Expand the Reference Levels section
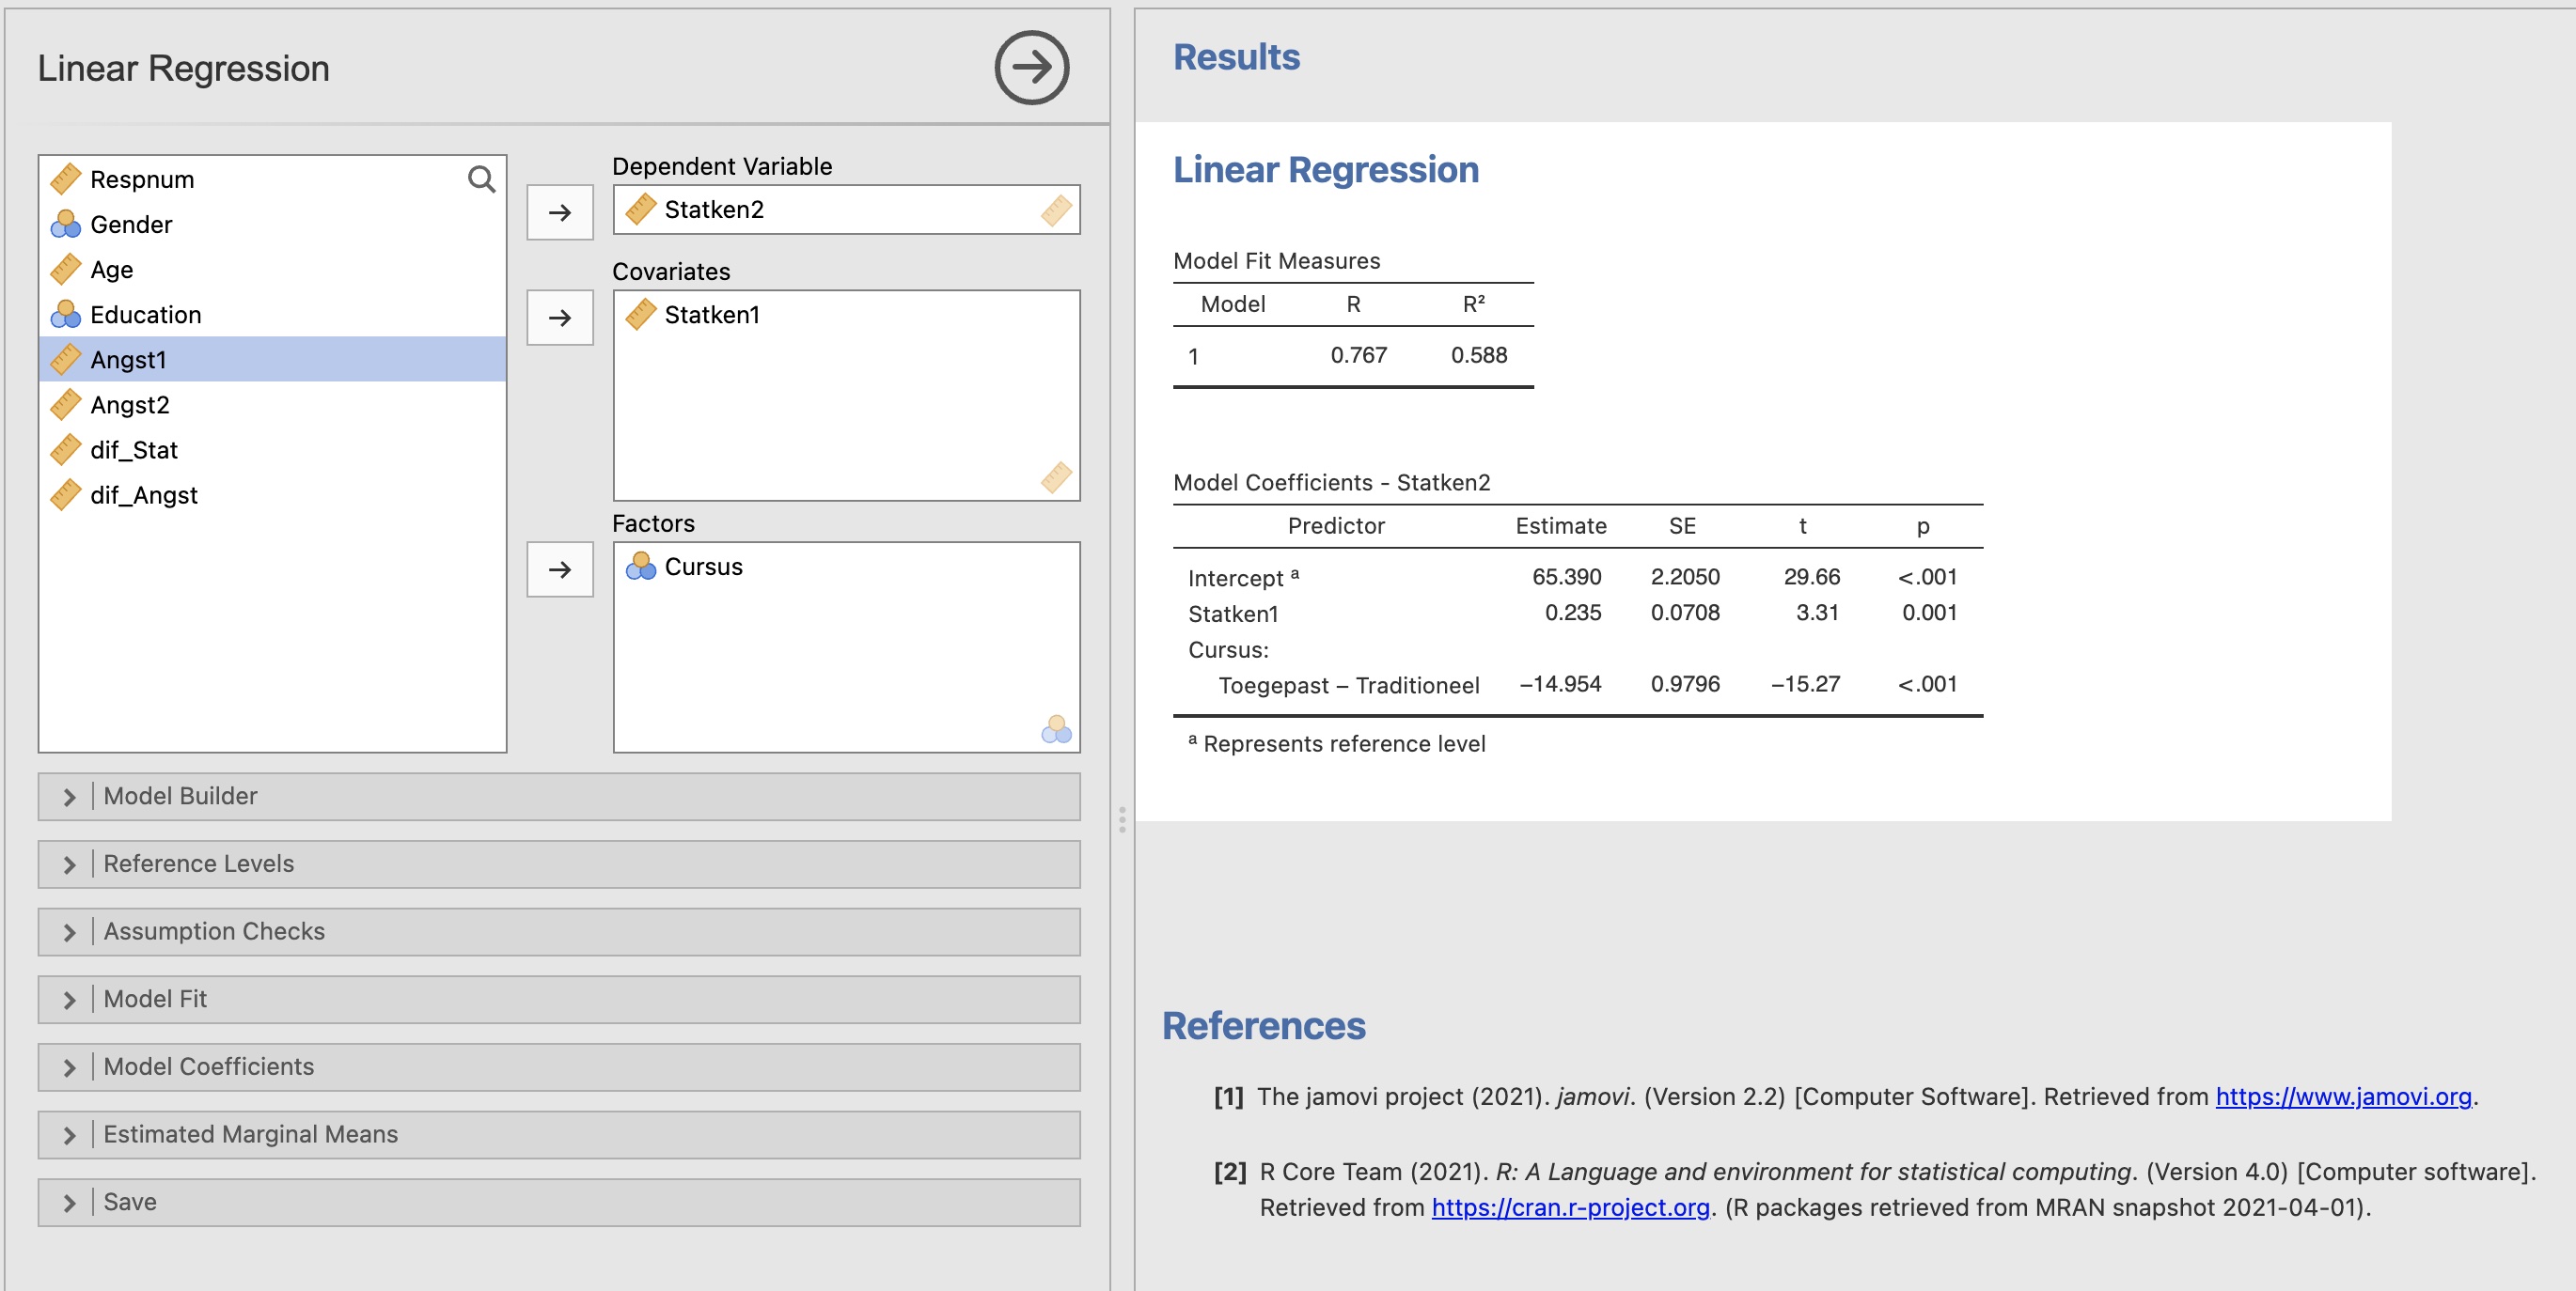Image resolution: width=2576 pixels, height=1291 pixels. coord(198,863)
